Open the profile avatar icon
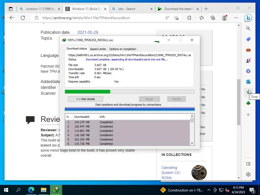 [x=224, y=18]
